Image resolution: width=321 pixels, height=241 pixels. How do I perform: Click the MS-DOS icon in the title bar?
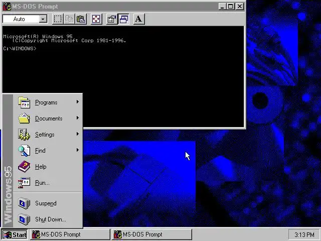7,7
